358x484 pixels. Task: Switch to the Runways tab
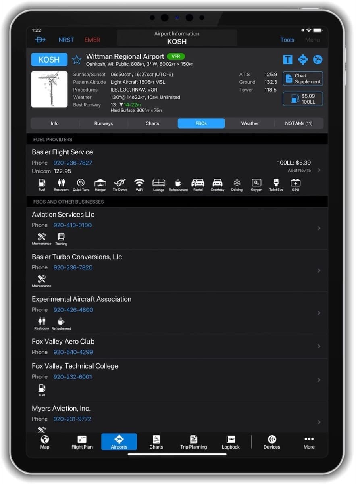coord(104,123)
